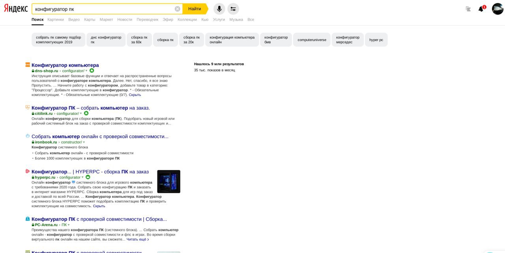Click the citilink.ru favicon

tap(28, 107)
